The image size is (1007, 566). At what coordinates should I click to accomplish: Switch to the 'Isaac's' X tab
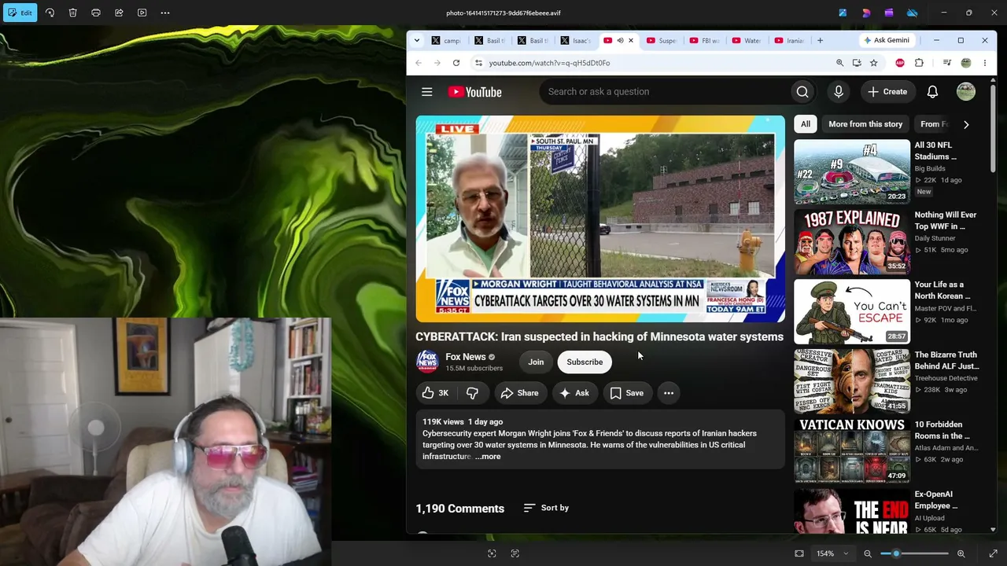click(x=576, y=40)
